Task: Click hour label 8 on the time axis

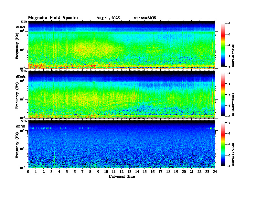Action: [90, 172]
